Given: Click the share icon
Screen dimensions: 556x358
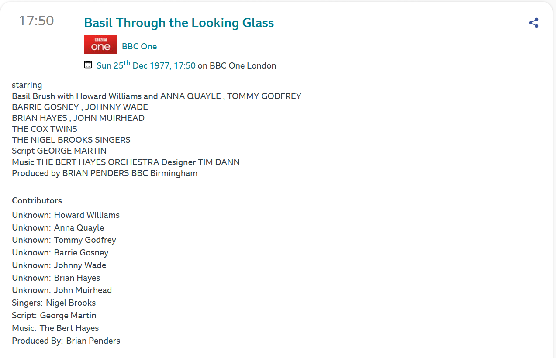Looking at the screenshot, I should 533,23.
